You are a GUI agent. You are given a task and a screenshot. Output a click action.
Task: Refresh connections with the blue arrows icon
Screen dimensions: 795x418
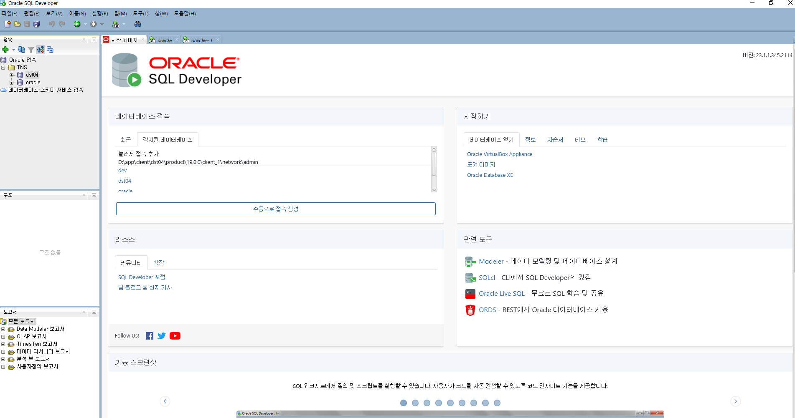22,50
